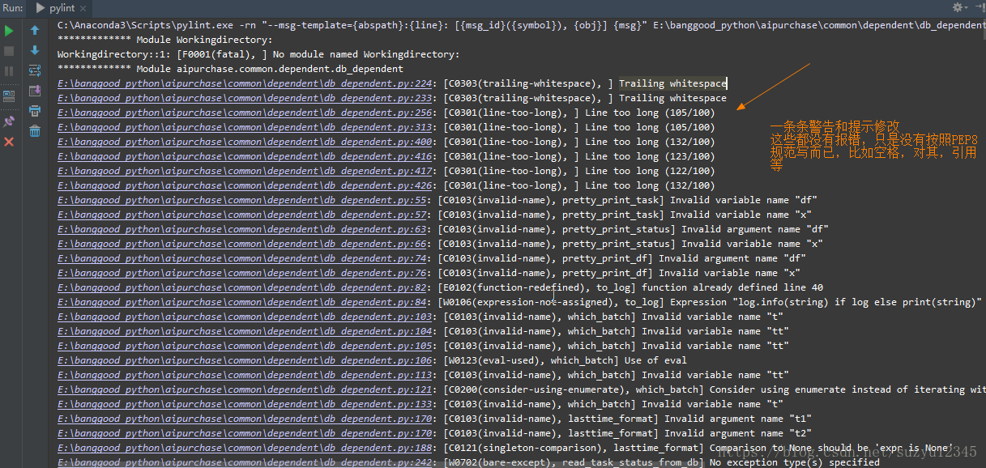Click "************* Module Workingdirectory:" line
Screen dimensions: 986x468
[x=165, y=40]
